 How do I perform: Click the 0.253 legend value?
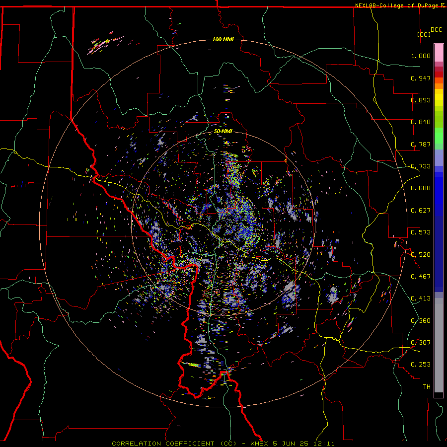coord(421,365)
